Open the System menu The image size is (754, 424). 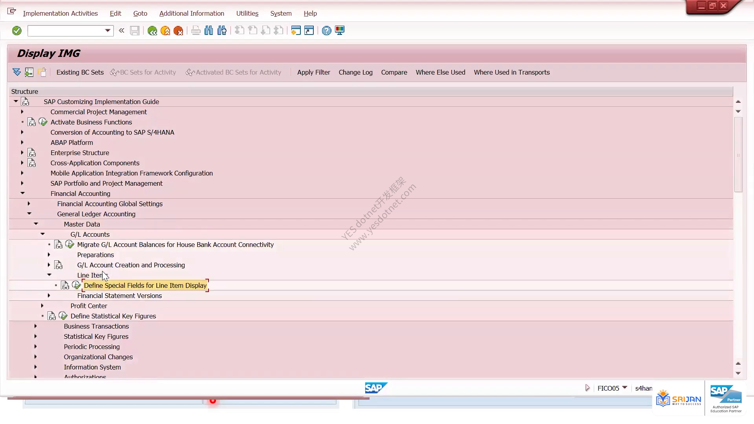[281, 13]
